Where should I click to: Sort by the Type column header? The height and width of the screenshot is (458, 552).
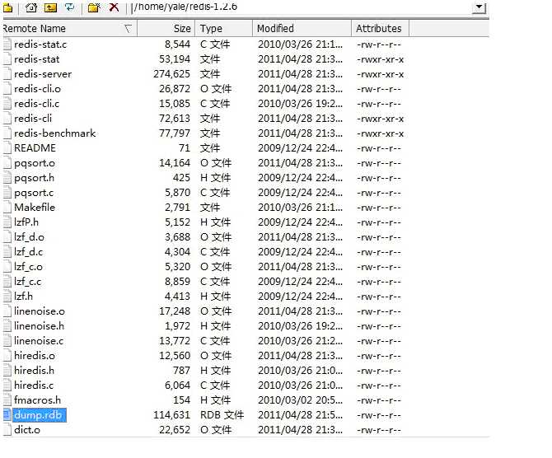224,28
